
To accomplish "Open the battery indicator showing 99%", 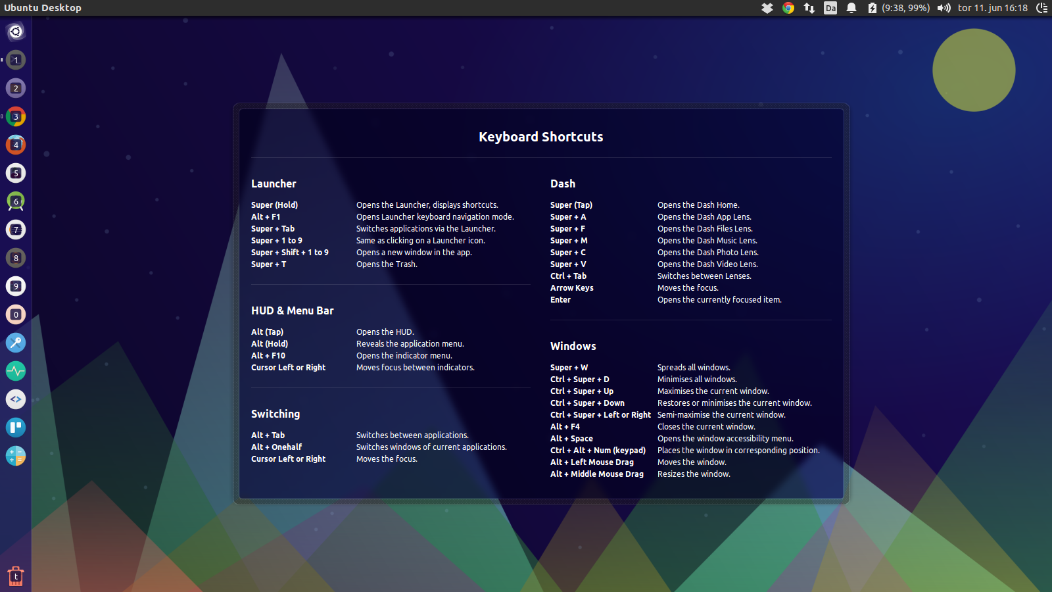I will (x=899, y=8).
